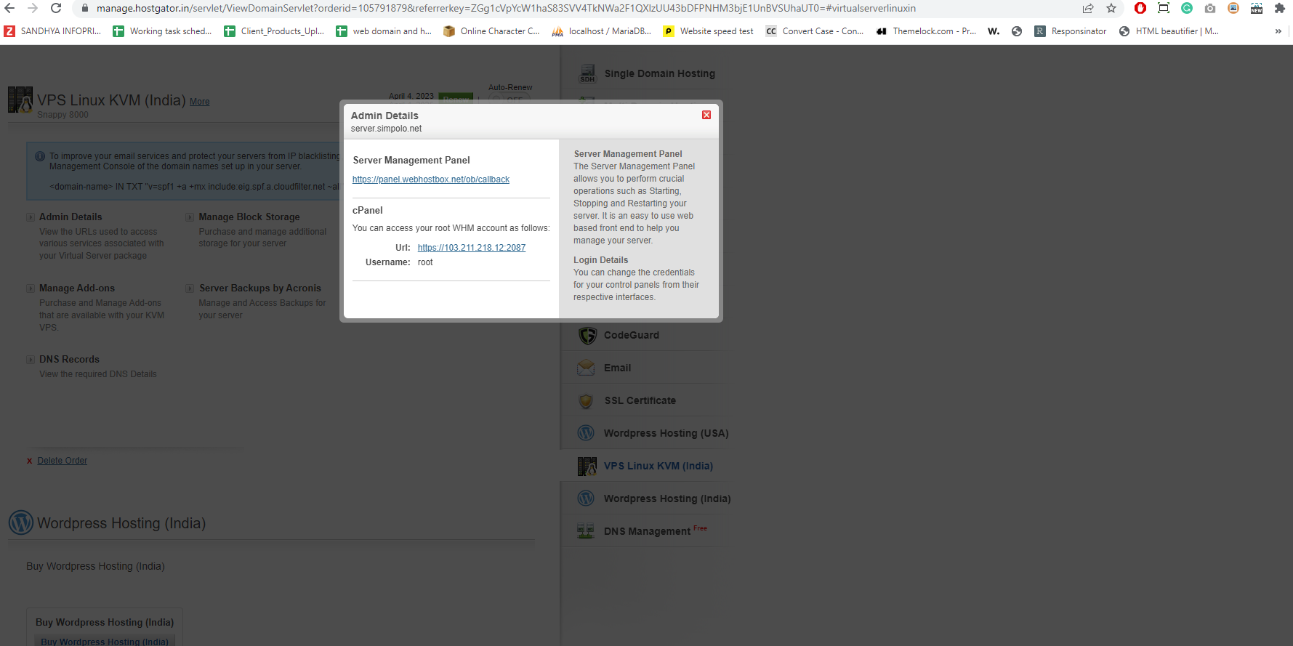Image resolution: width=1293 pixels, height=646 pixels.
Task: Click the Single Domain Hosting icon
Action: [587, 73]
